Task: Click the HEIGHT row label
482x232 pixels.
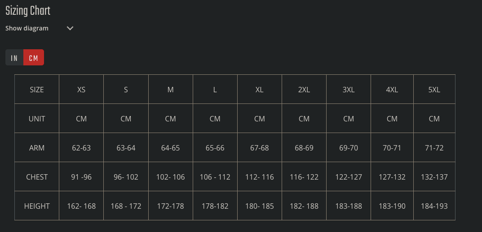Action: (37, 206)
